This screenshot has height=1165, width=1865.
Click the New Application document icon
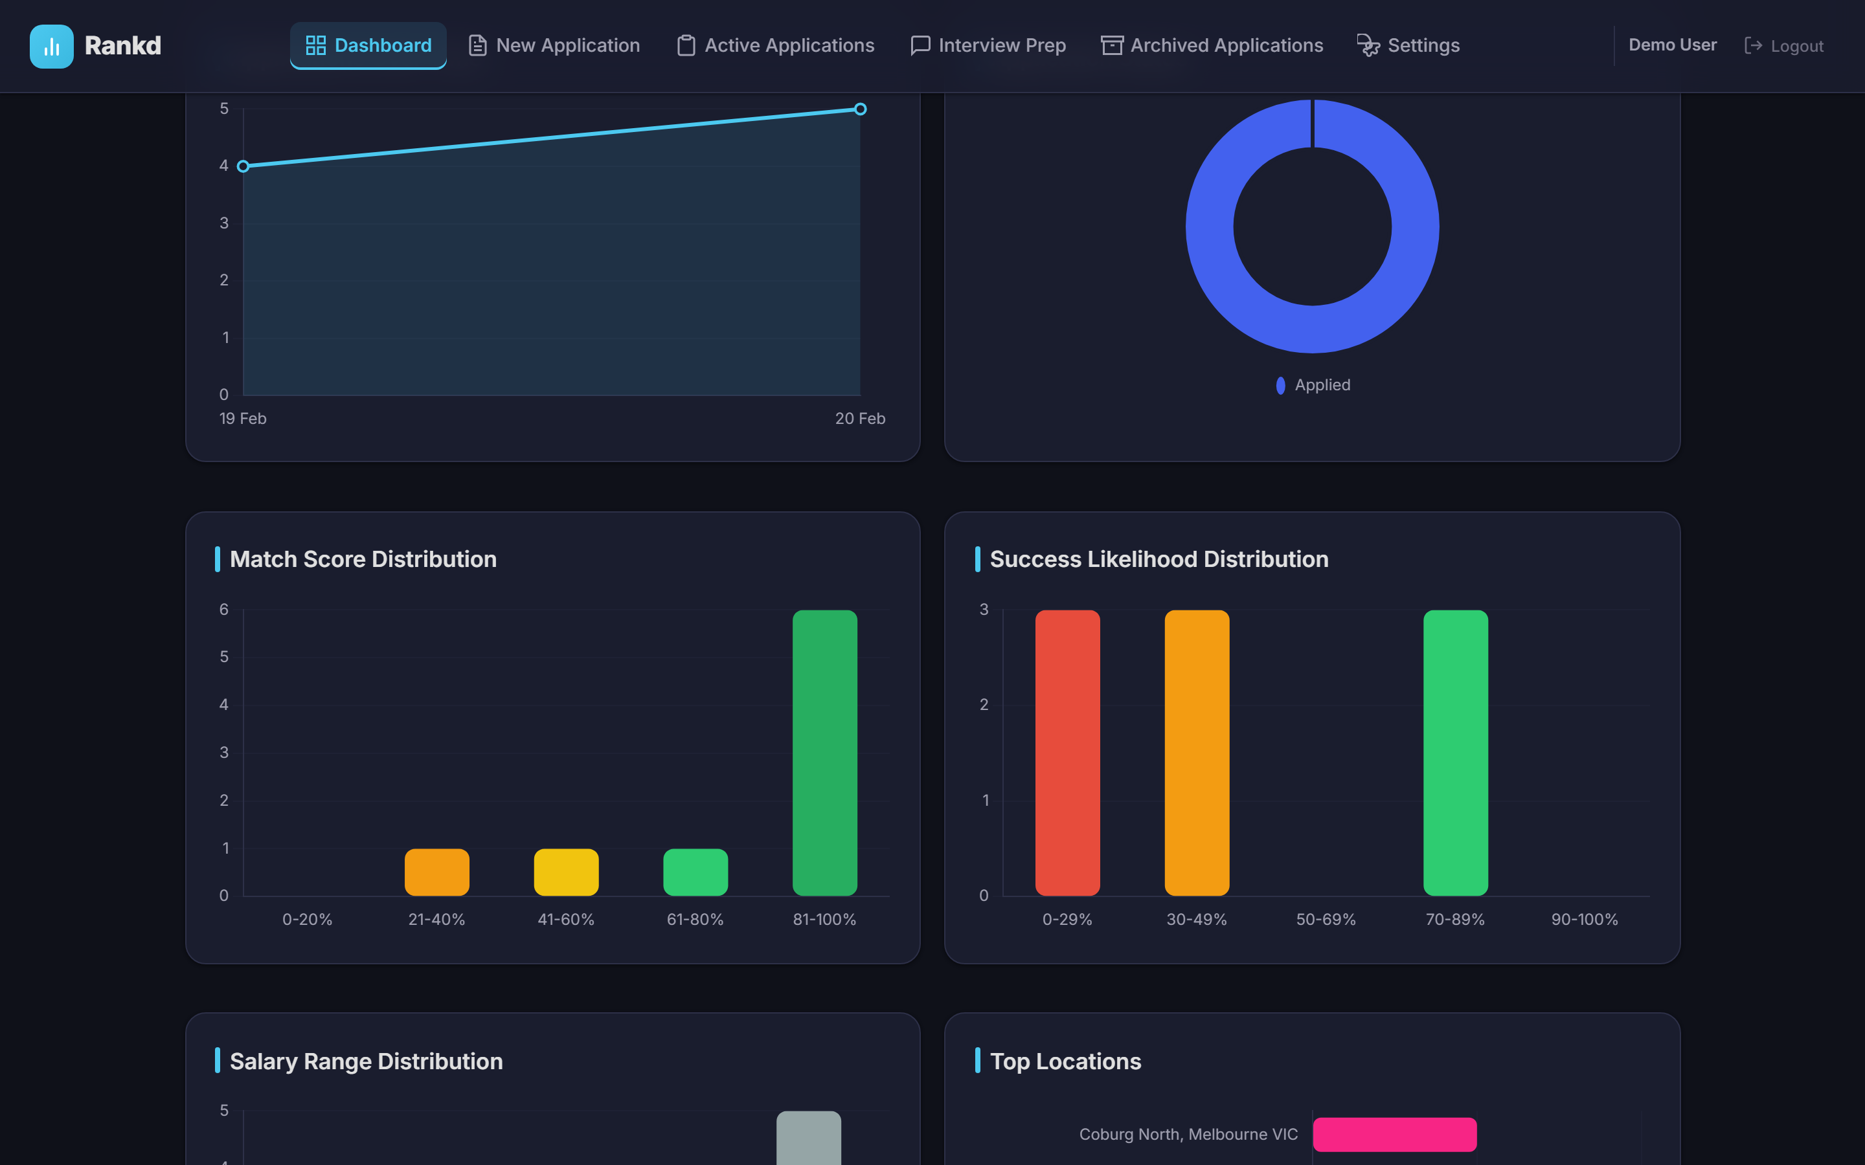click(478, 45)
